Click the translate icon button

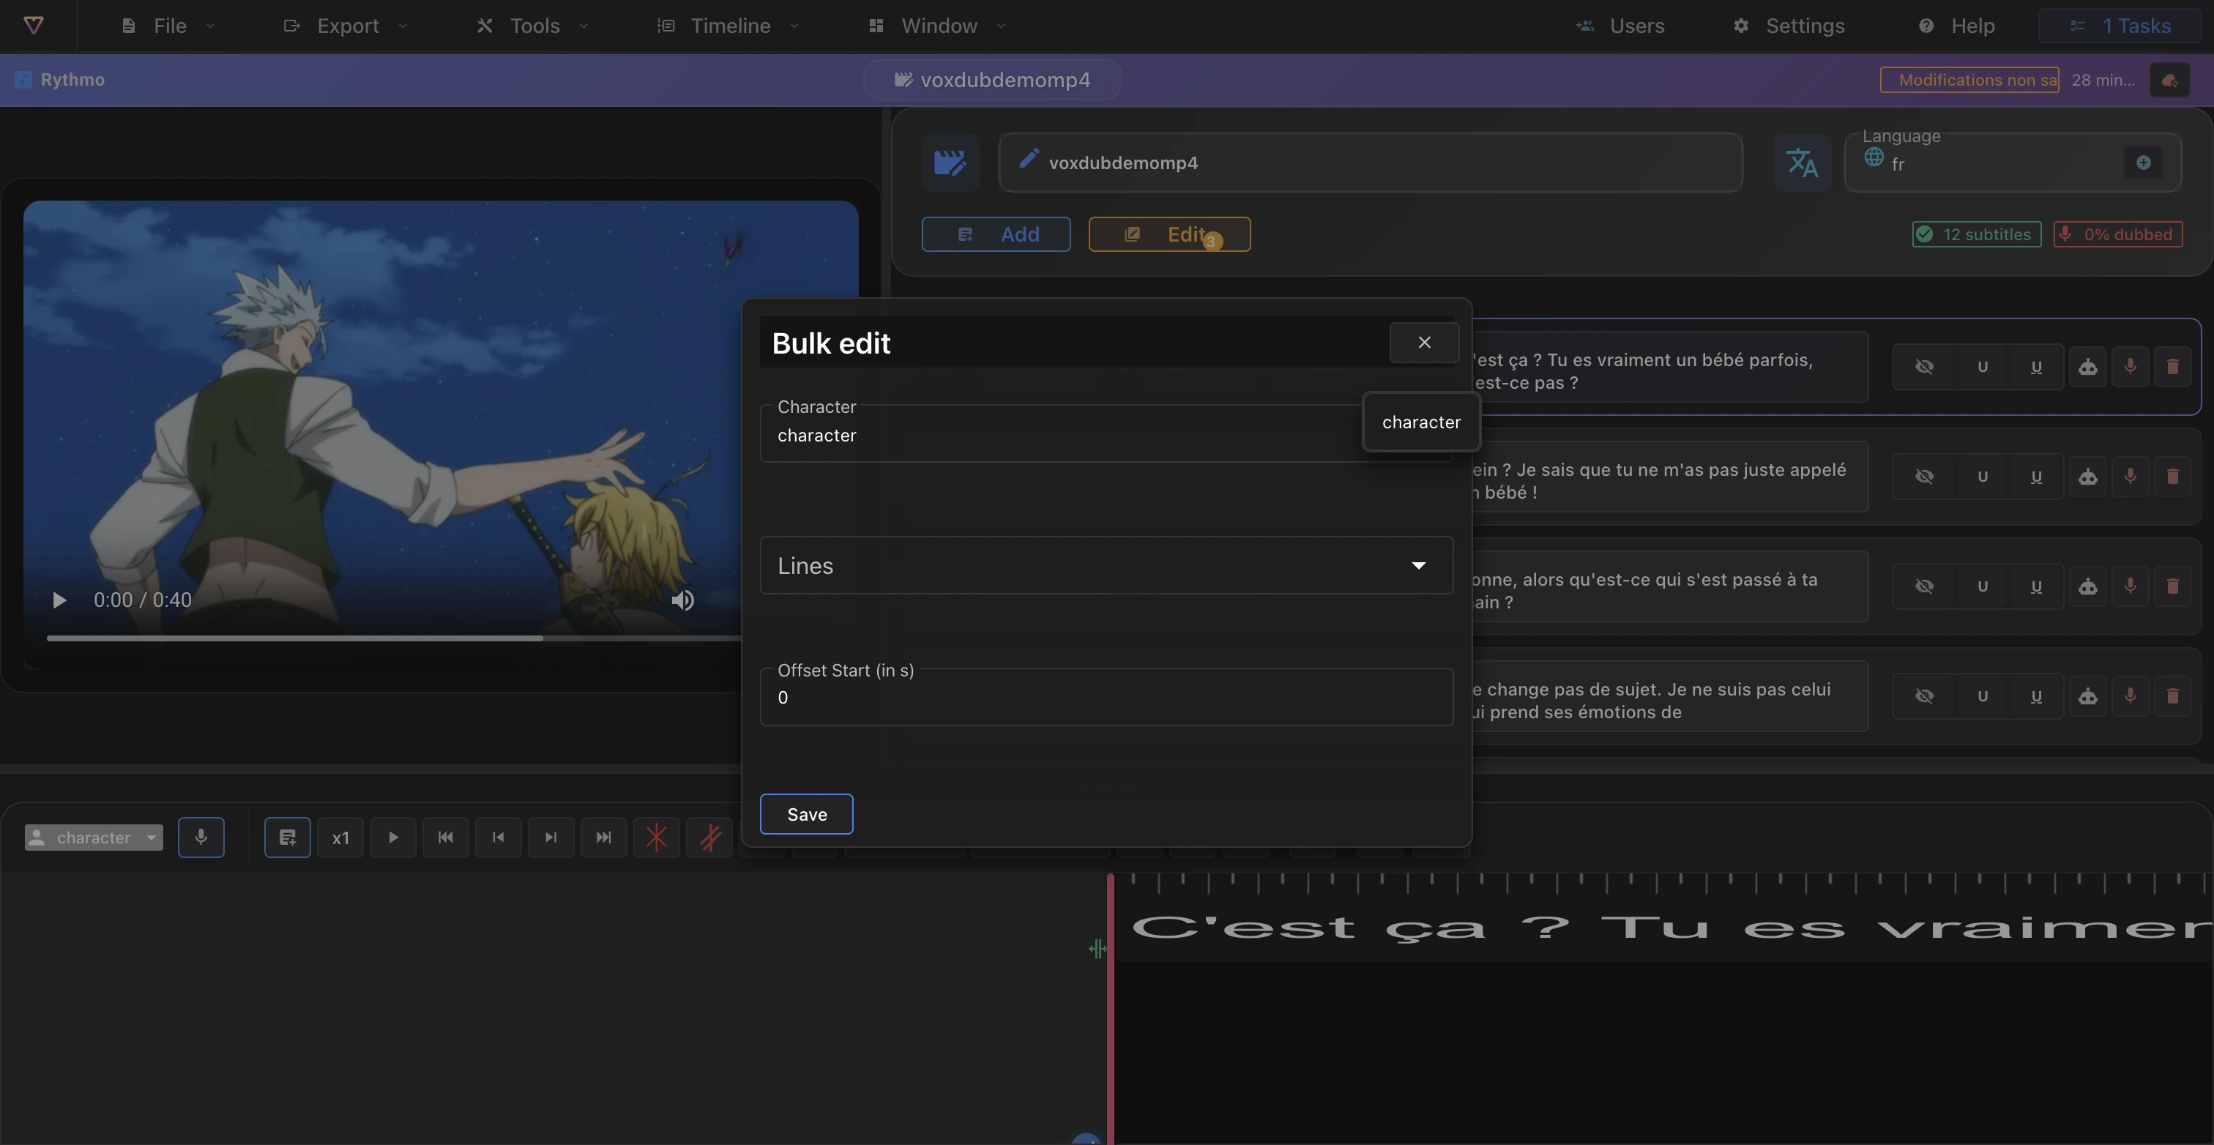pos(1803,163)
